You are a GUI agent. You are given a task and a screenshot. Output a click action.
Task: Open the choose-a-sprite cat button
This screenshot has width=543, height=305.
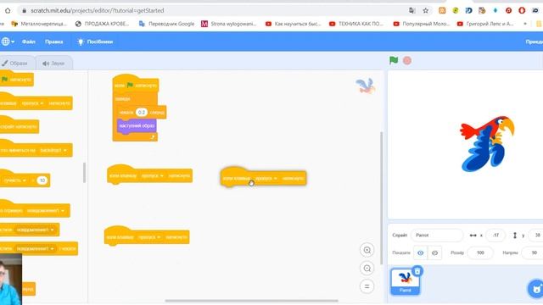click(x=535, y=288)
